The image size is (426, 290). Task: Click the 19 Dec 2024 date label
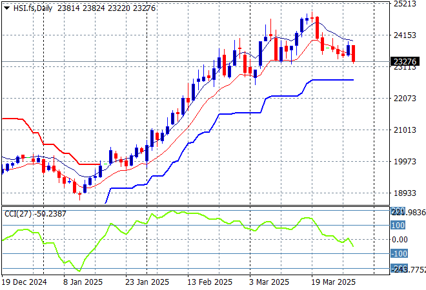point(23,282)
